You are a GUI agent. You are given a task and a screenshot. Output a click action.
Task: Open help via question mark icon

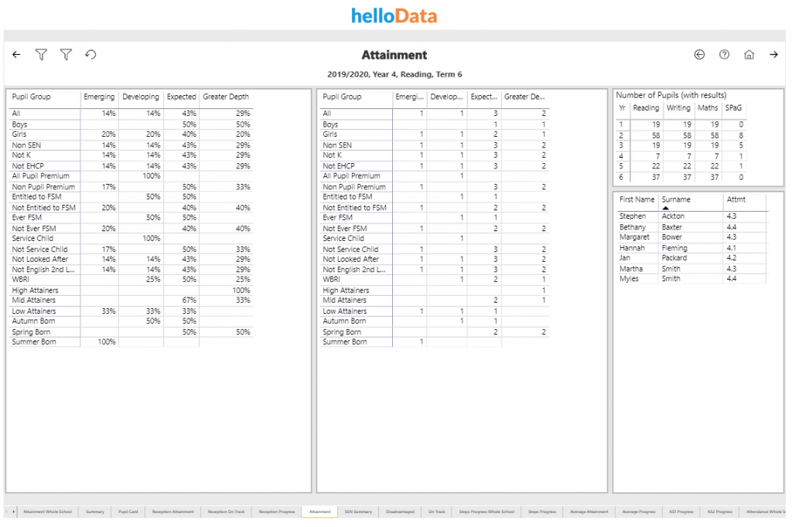click(724, 55)
